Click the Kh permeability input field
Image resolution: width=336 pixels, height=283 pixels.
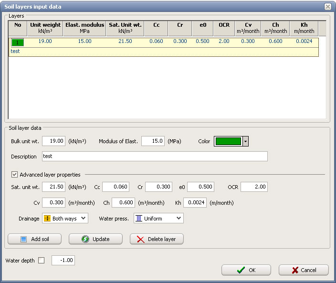[195, 203]
